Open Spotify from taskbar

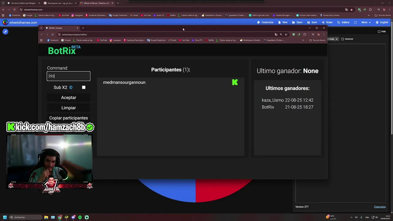[x=80, y=217]
